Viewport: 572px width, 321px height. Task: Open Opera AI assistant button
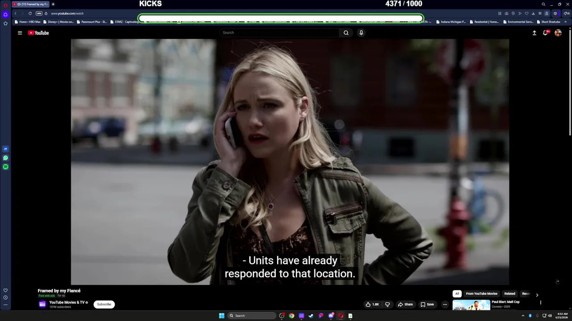pos(566,13)
